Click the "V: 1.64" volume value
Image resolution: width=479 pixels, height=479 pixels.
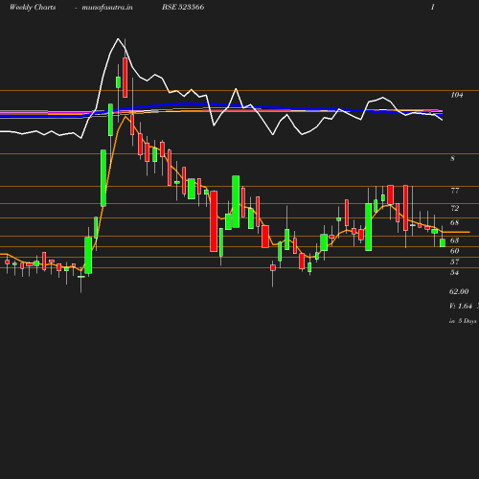tap(461, 306)
